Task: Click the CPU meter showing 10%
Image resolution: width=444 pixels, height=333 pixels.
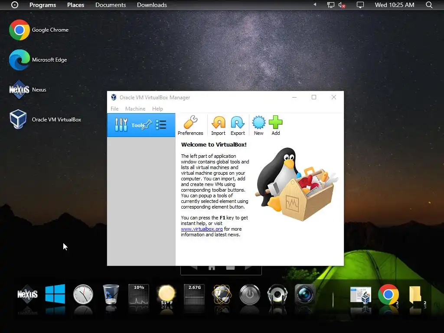Action: pos(139,294)
